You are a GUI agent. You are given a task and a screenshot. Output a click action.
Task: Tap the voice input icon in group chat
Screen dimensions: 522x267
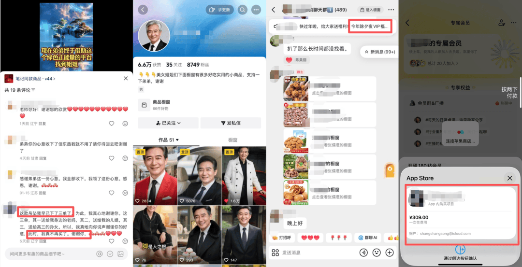click(x=363, y=253)
